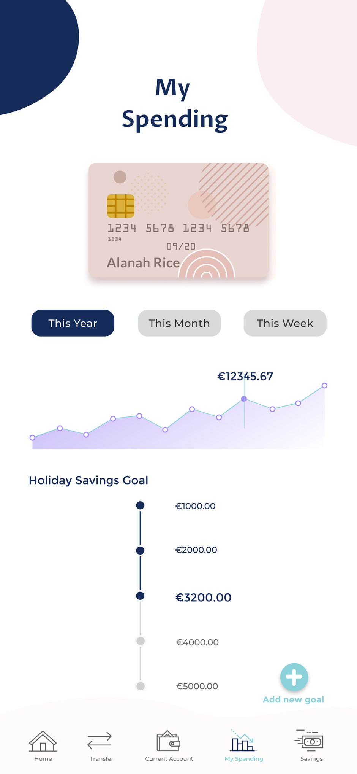
Task: Select the €1000.00 savings milestone dot
Action: pos(140,505)
